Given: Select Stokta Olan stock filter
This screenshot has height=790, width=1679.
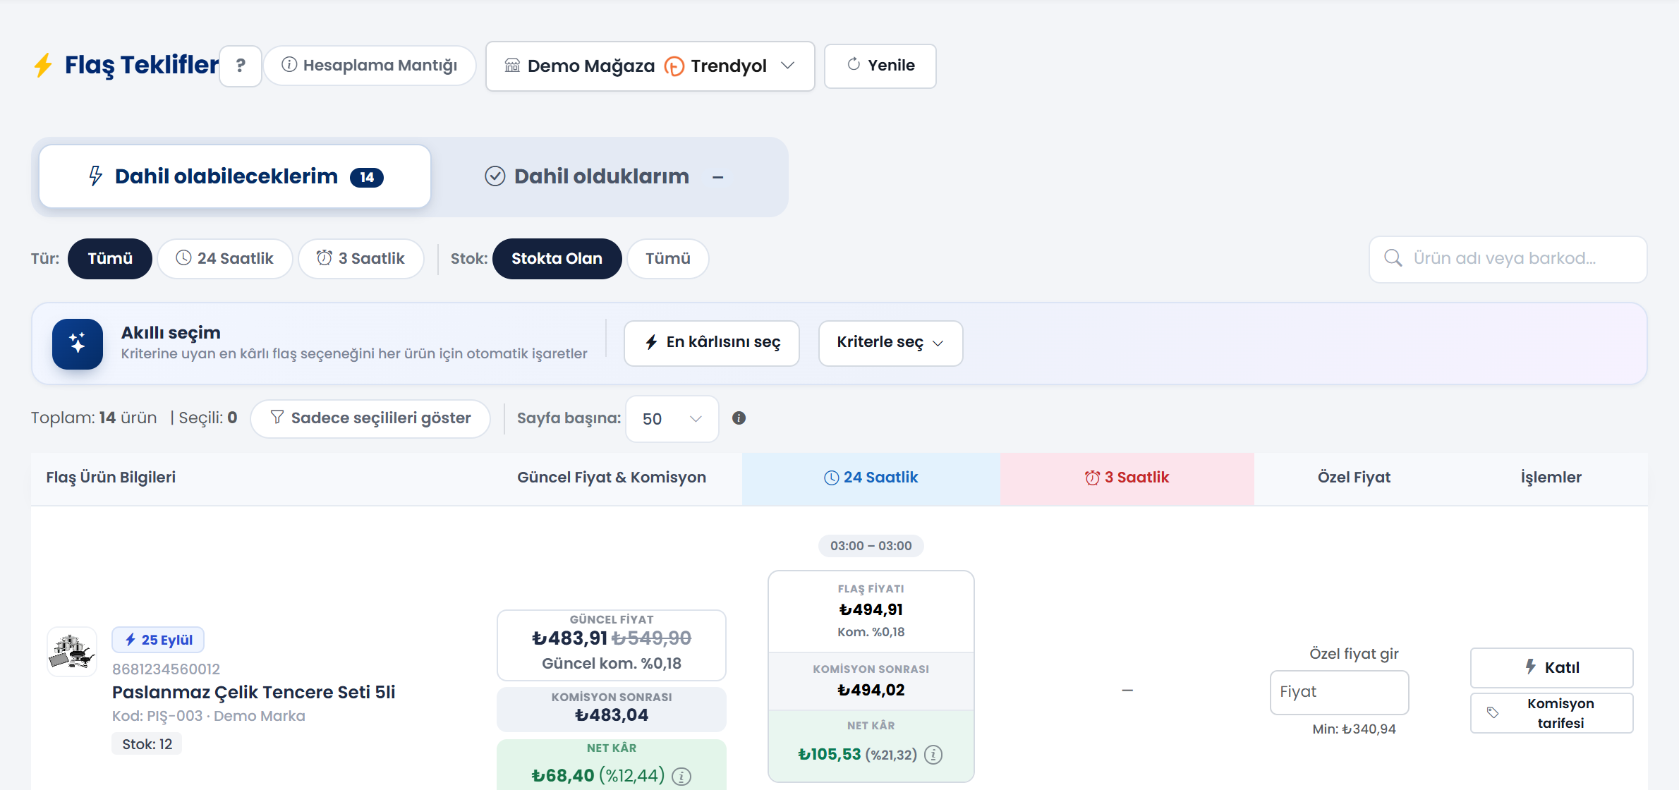Looking at the screenshot, I should [557, 258].
